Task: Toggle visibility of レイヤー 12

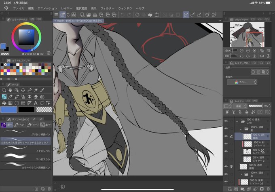Action: click(x=226, y=151)
